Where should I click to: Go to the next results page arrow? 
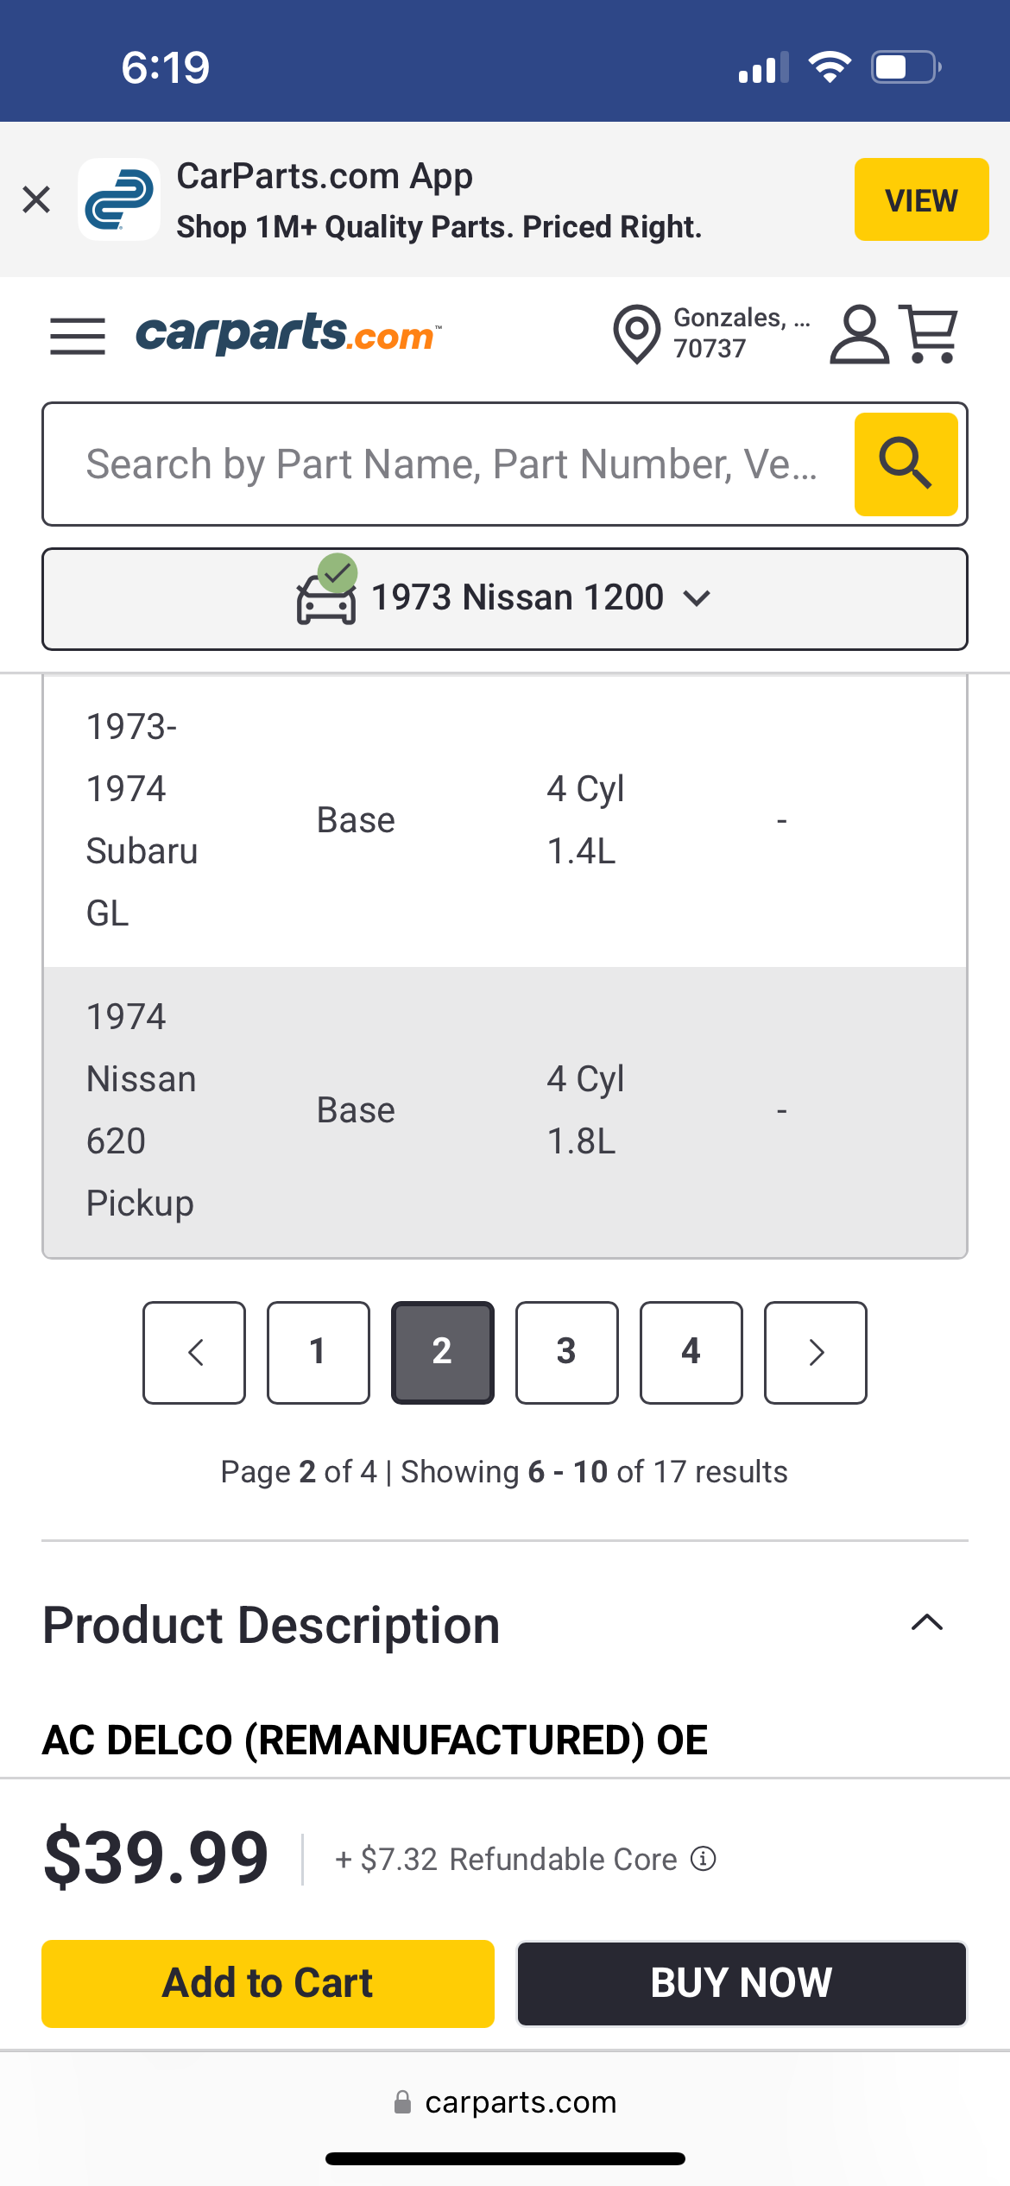coord(816,1352)
